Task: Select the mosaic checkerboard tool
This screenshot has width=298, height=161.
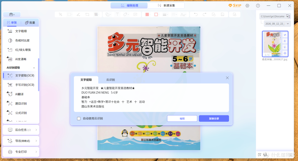Action: tap(96, 14)
